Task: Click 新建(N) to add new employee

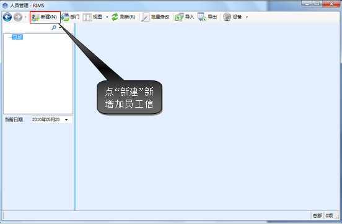Action: pyautogui.click(x=45, y=17)
